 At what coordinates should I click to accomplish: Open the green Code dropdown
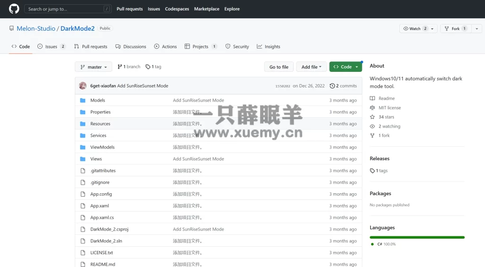tap(345, 67)
